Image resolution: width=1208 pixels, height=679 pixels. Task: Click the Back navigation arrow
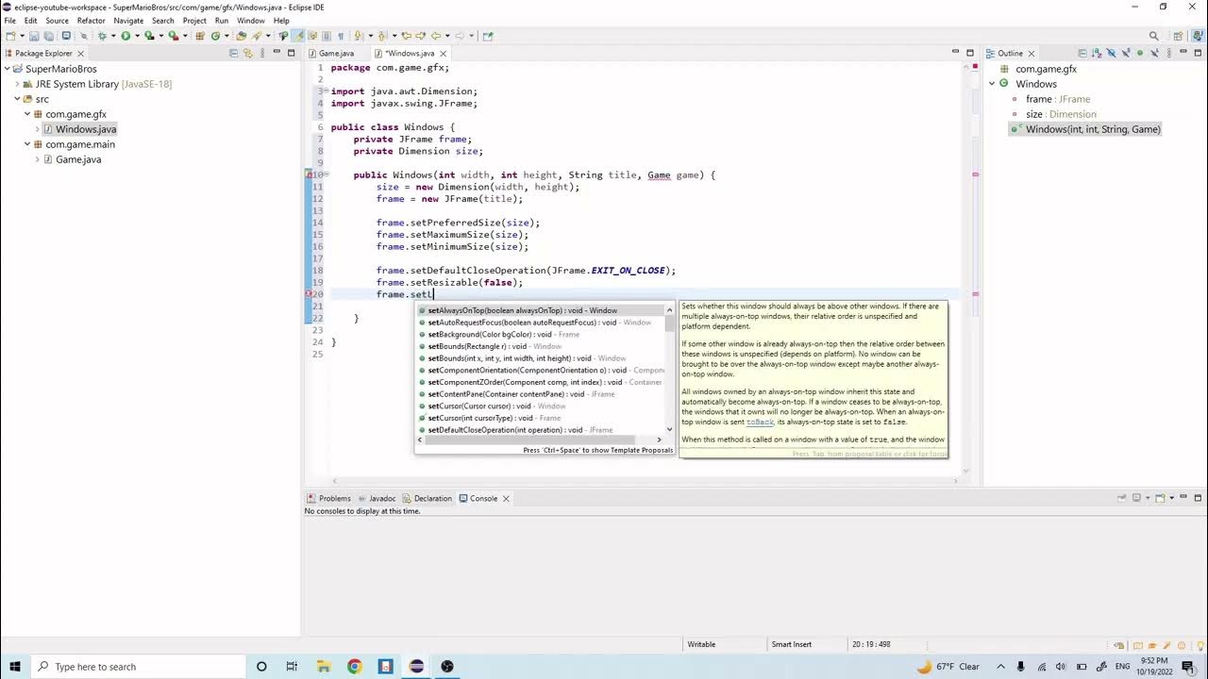tap(436, 36)
